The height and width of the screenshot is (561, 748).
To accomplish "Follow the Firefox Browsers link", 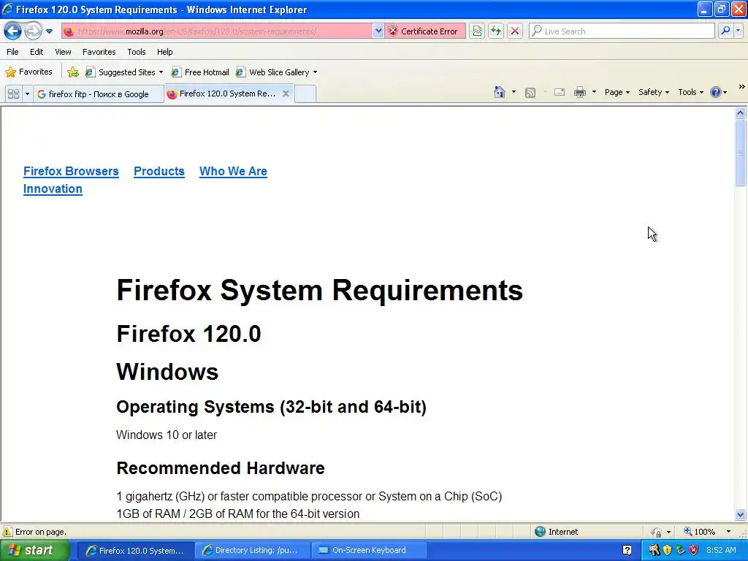I will point(71,171).
